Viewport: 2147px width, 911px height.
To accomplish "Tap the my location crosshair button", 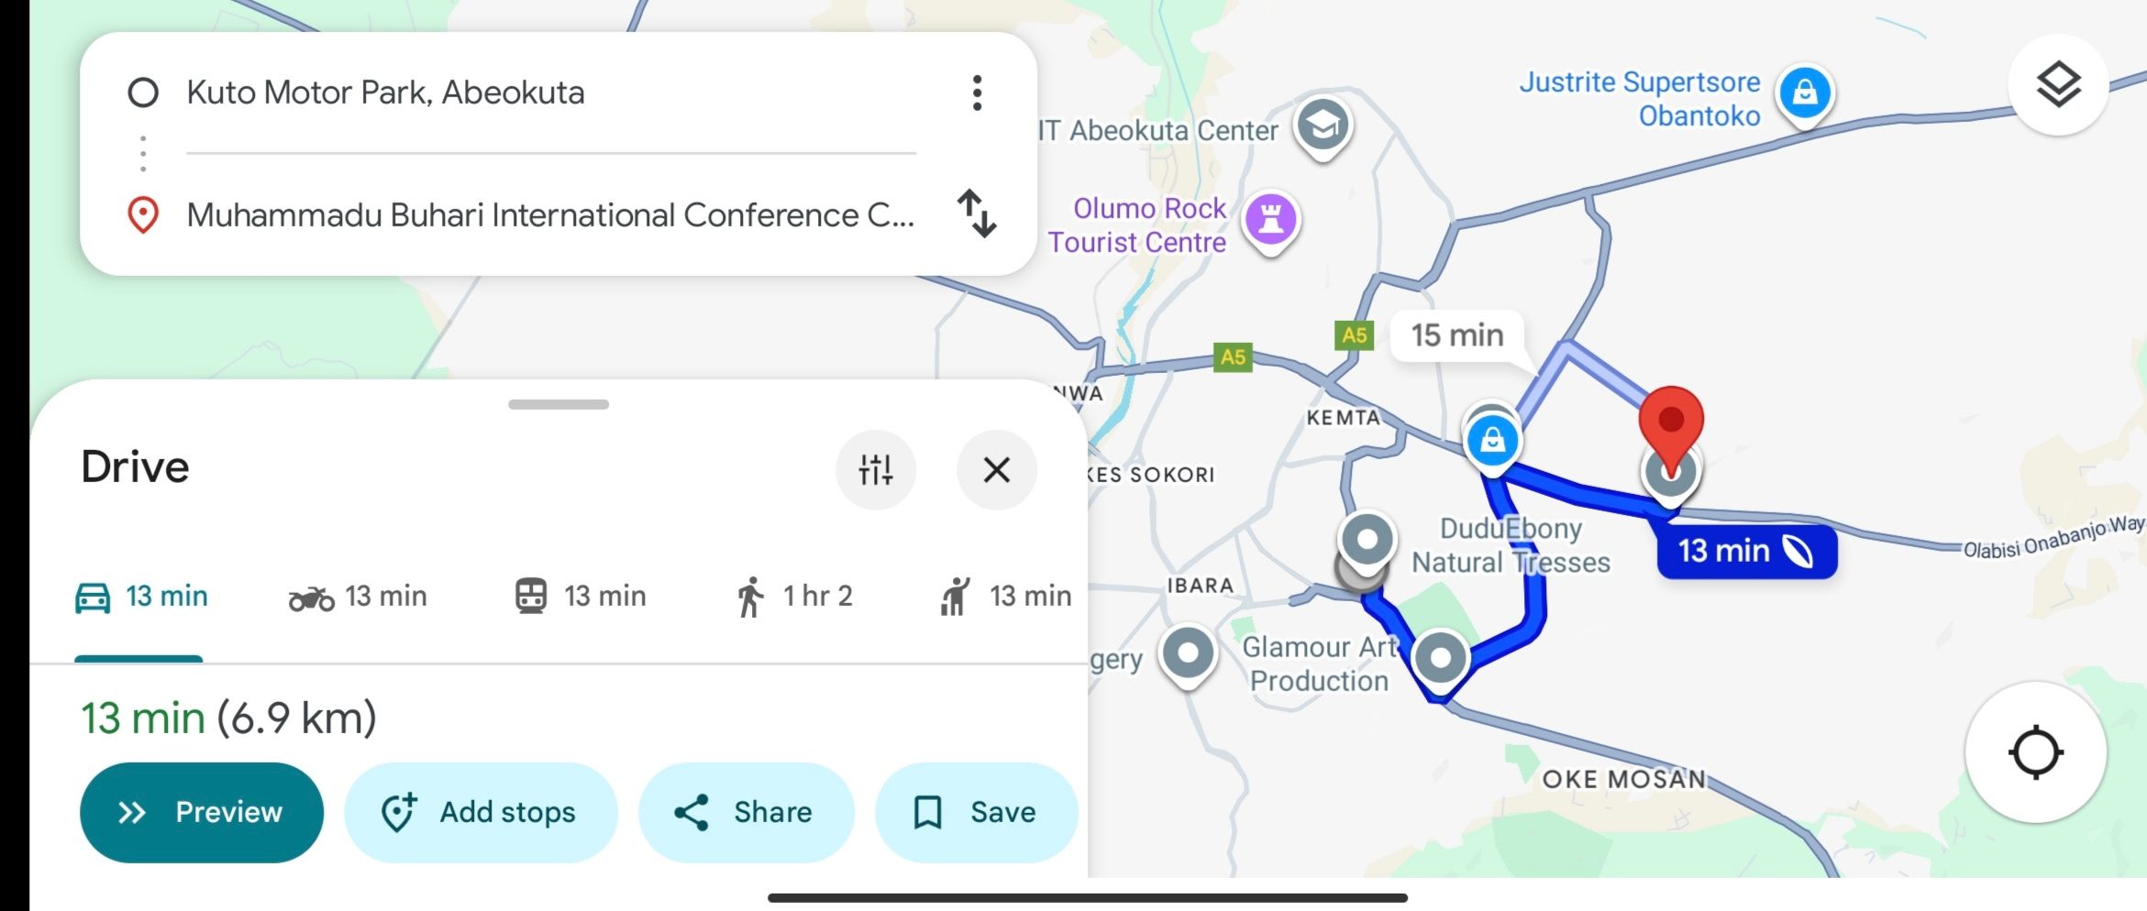I will click(x=2035, y=752).
